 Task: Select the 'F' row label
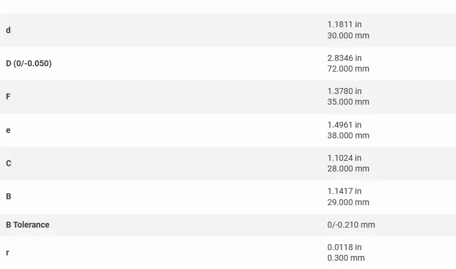8,96
